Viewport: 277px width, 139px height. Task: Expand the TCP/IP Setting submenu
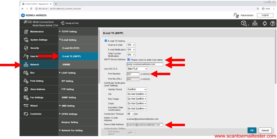tap(69, 32)
